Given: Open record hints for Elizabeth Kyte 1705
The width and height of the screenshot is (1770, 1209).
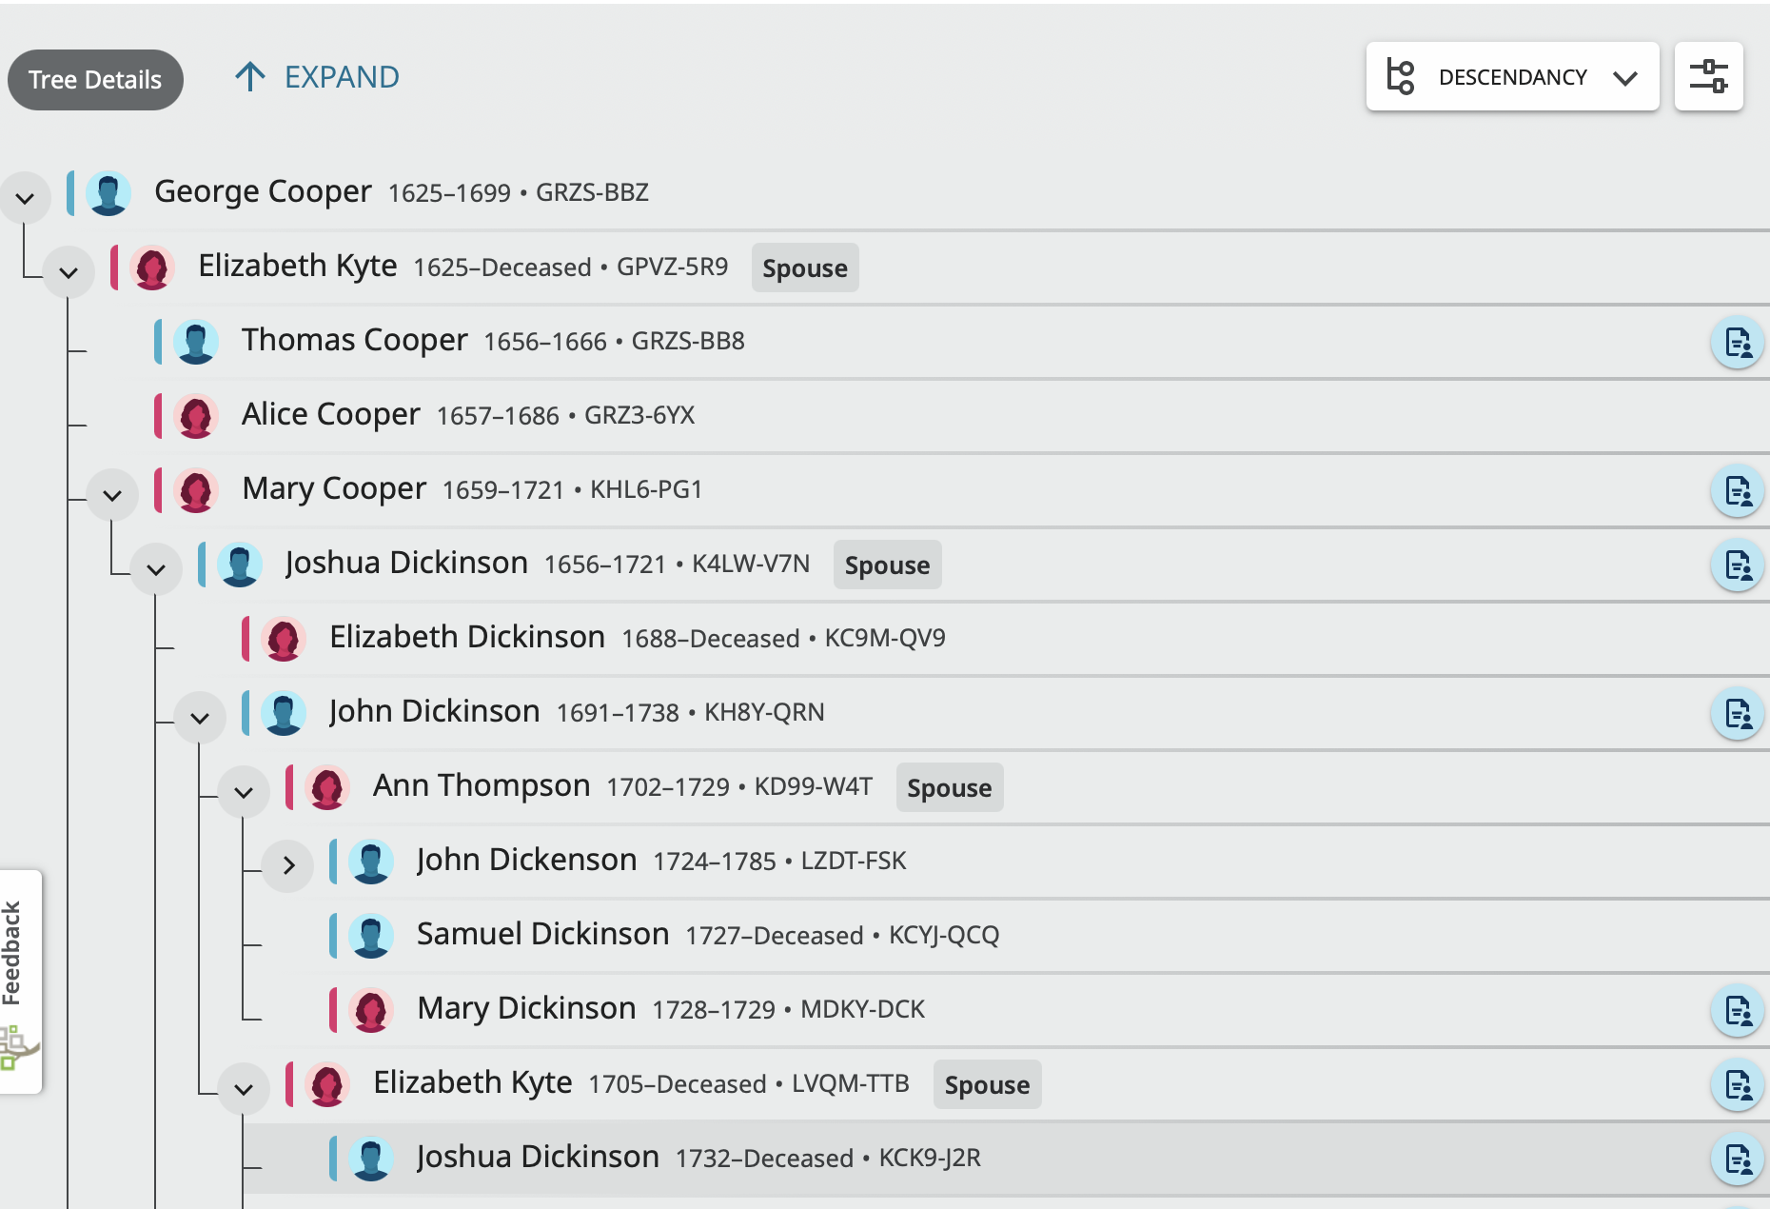Looking at the screenshot, I should coord(1737,1084).
